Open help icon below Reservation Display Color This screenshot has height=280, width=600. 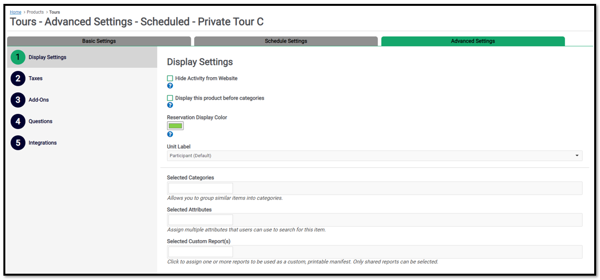tap(170, 134)
